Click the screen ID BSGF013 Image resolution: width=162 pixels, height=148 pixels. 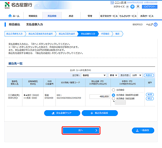[137, 25]
